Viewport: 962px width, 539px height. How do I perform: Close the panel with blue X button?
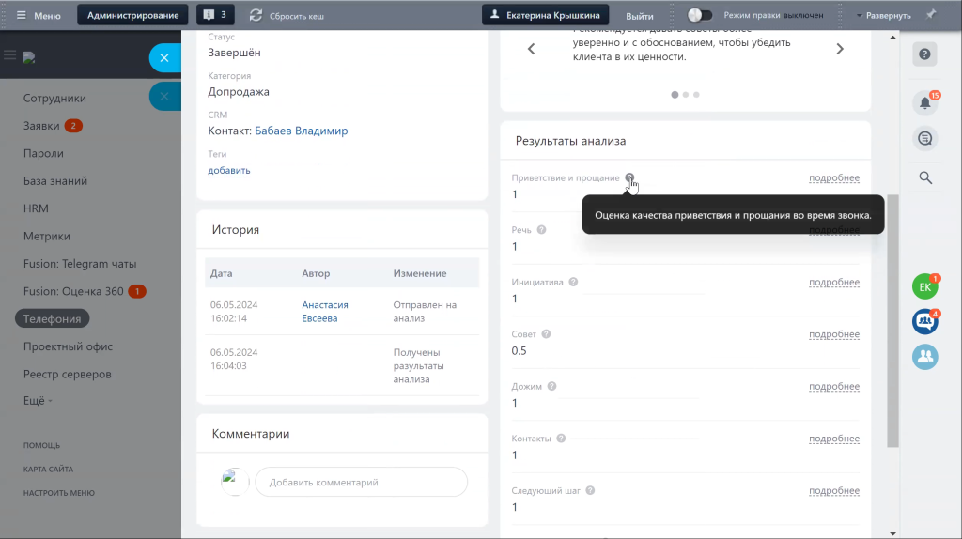164,57
